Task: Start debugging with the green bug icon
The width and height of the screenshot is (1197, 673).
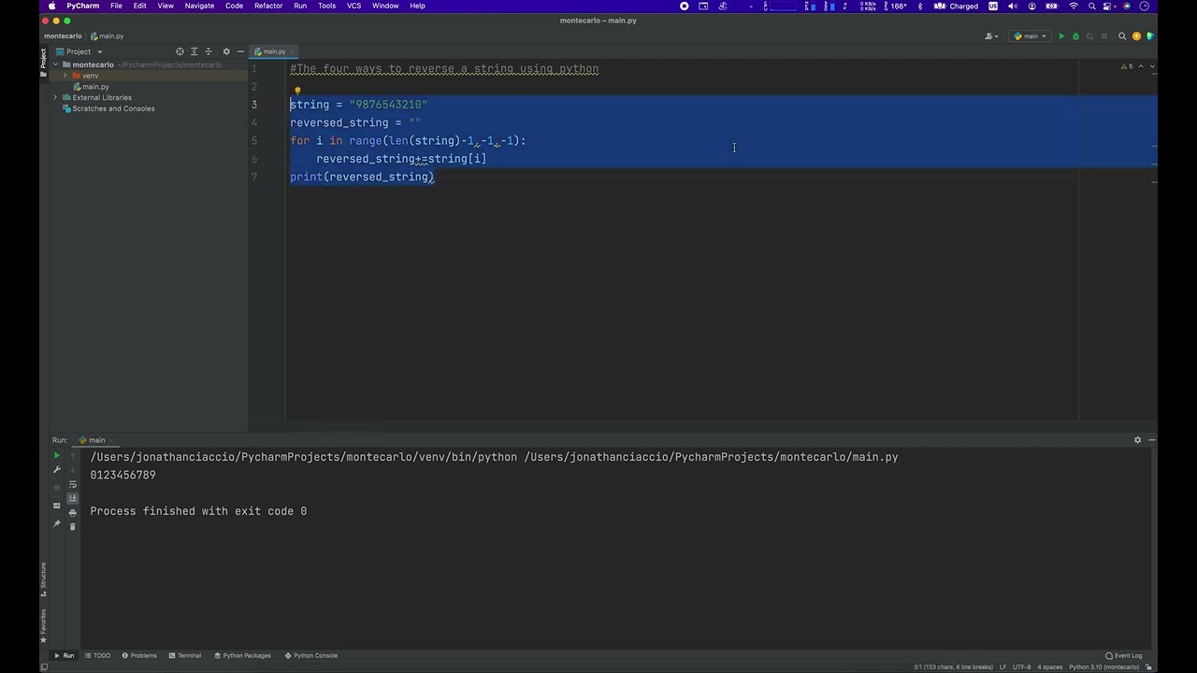Action: [x=1075, y=36]
